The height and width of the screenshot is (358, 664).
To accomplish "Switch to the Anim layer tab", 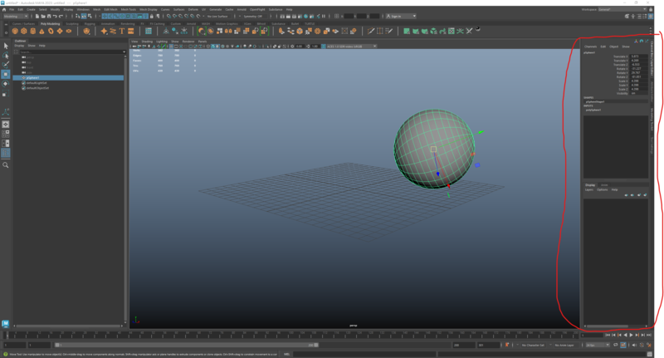I will pos(604,184).
